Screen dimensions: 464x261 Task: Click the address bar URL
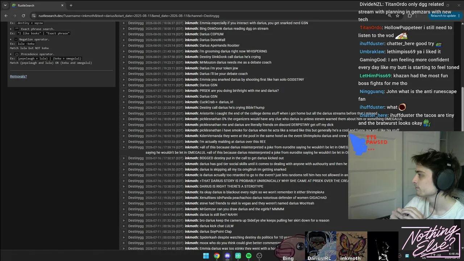[129, 16]
